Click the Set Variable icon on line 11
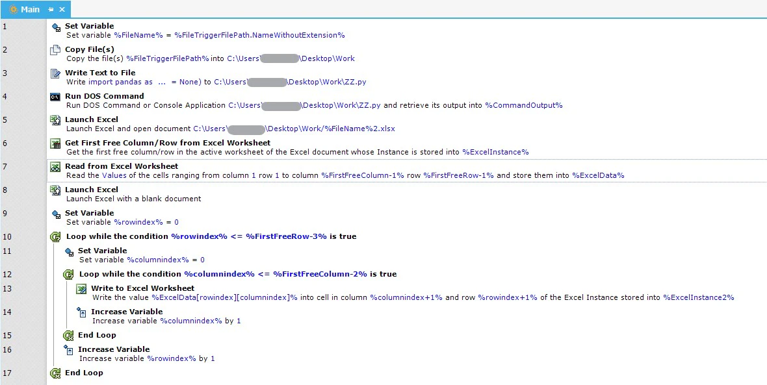Screen dimensions: 767x385 (69, 252)
